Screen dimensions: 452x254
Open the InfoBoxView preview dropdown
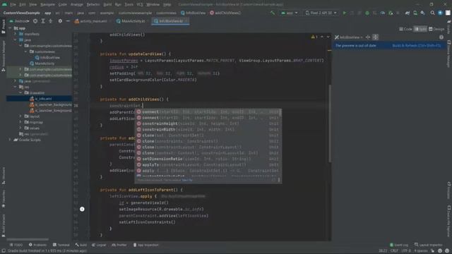tap(349, 37)
